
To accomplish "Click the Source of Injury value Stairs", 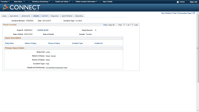I will point(48,60).
